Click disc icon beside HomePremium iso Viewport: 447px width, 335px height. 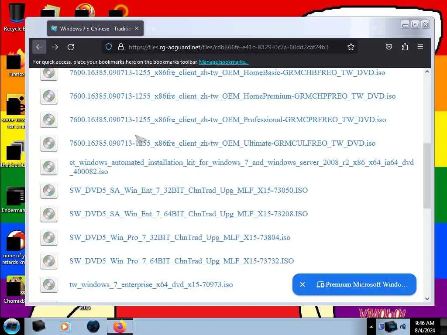tap(49, 96)
